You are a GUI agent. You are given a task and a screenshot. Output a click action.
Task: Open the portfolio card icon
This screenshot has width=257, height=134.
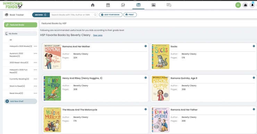[x=154, y=5]
